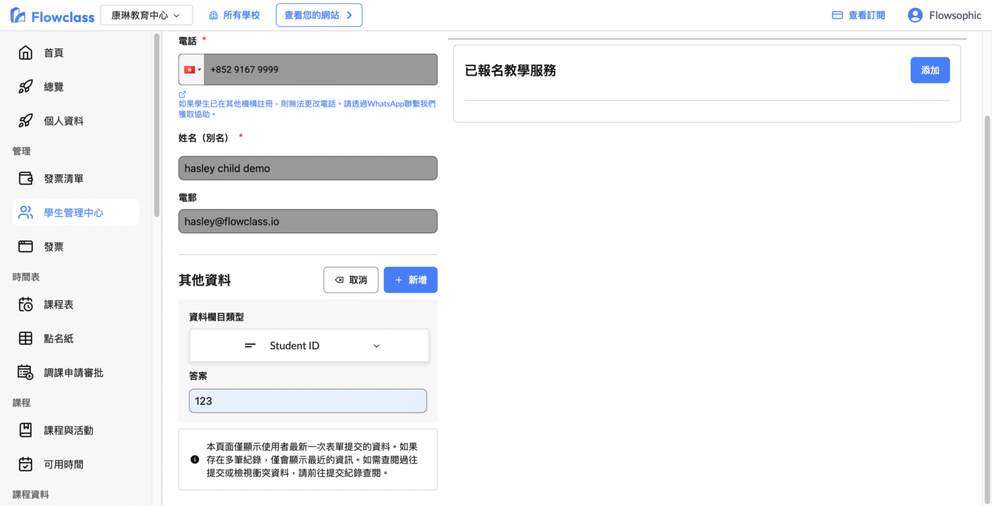Click the calendar clock icon for 課程表

[x=25, y=304]
